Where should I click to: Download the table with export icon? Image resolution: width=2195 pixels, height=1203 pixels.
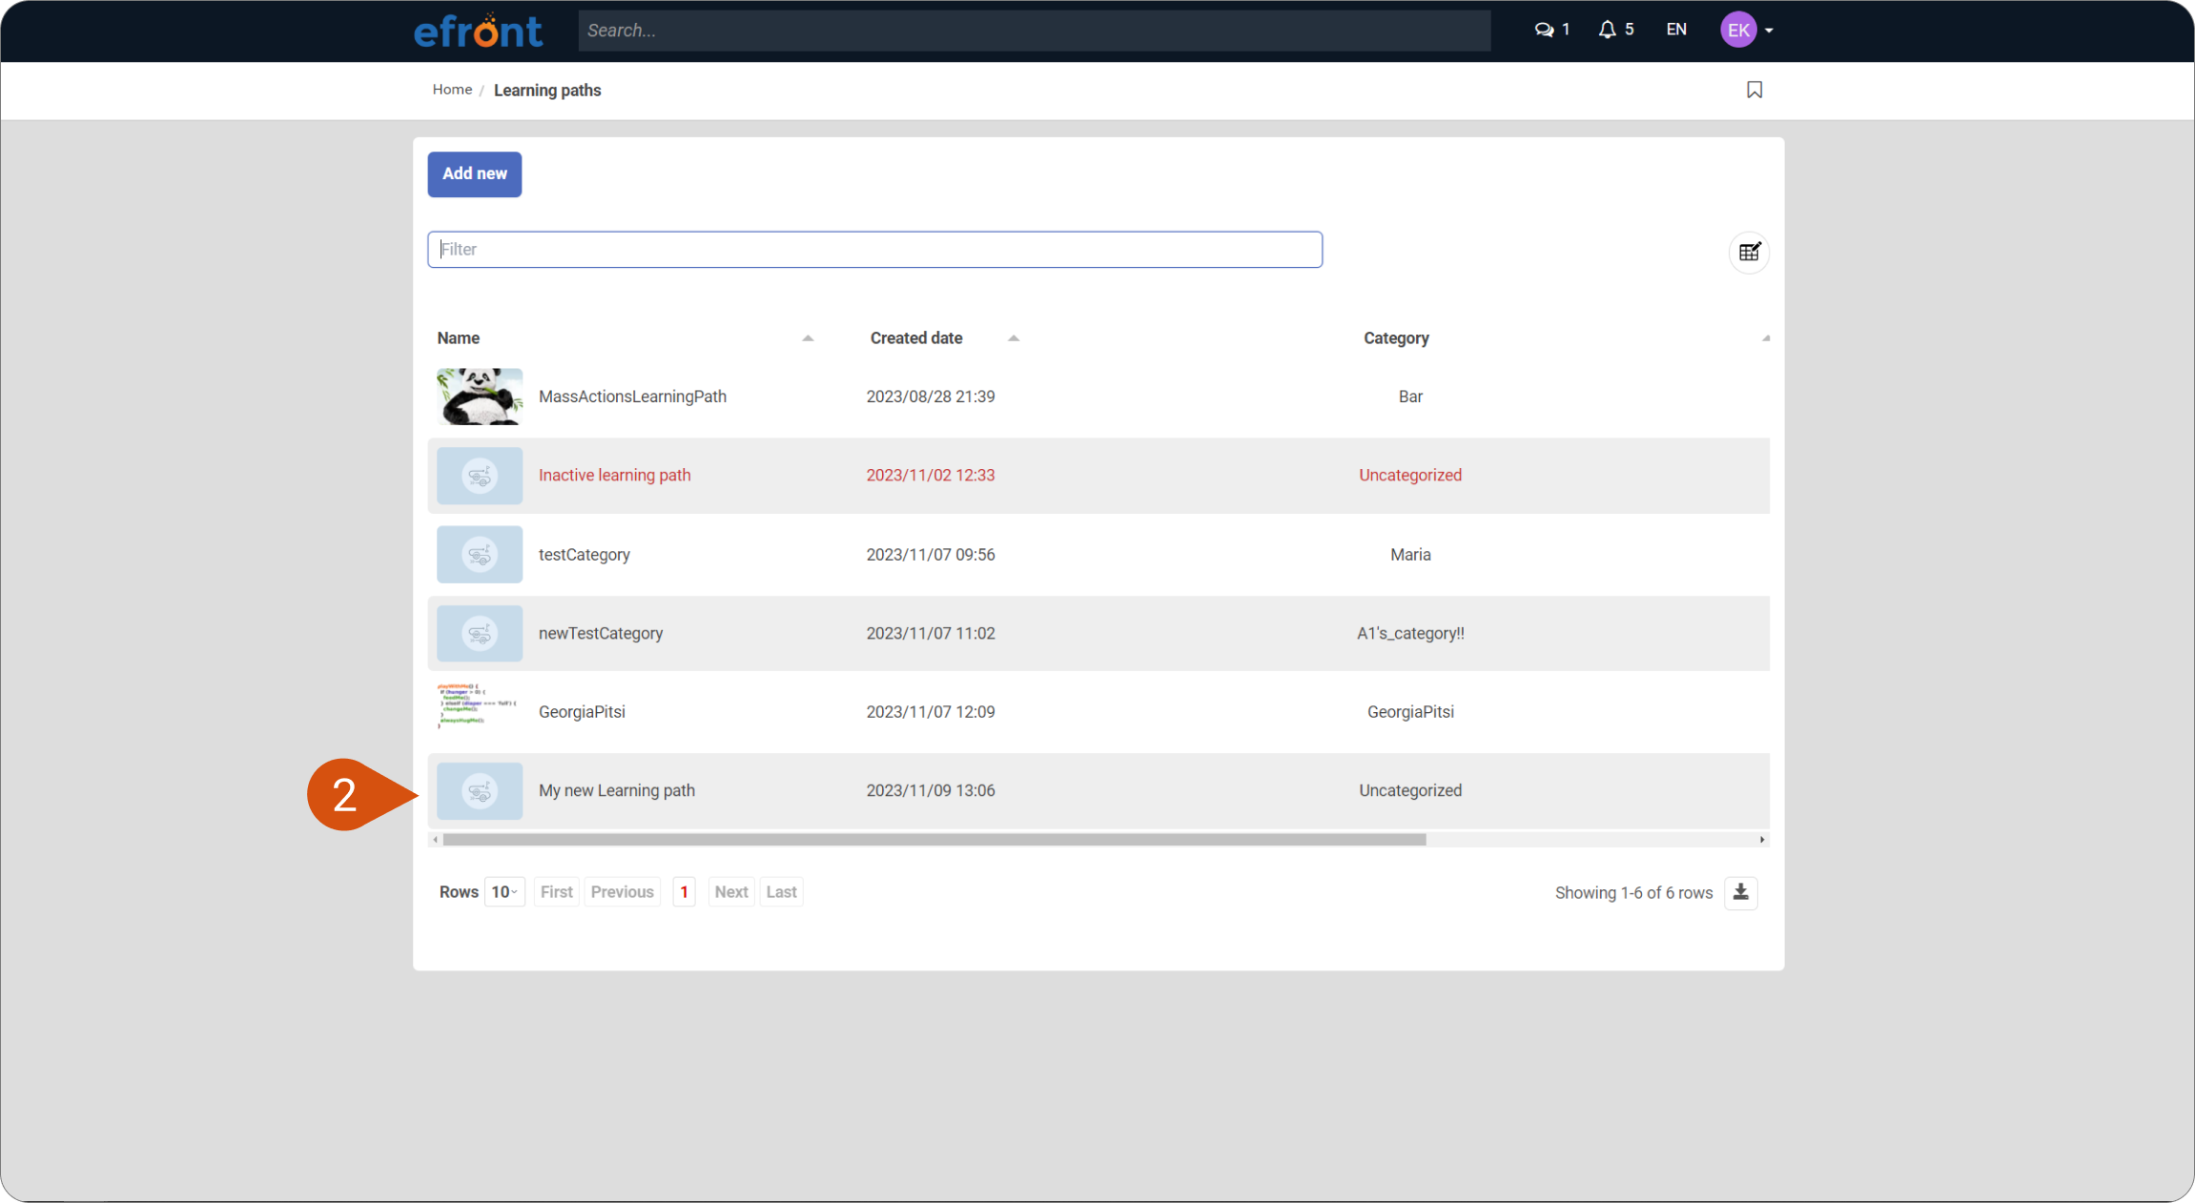[1741, 893]
